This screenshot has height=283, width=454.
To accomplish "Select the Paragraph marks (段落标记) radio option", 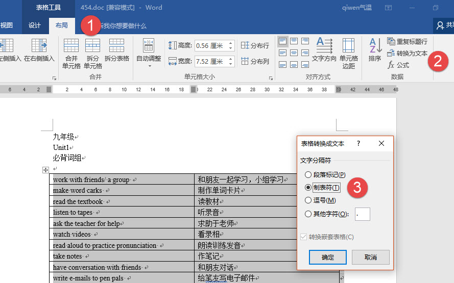I will [308, 175].
